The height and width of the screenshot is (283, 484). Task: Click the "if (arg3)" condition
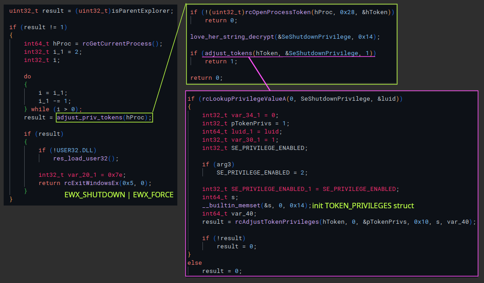click(218, 164)
